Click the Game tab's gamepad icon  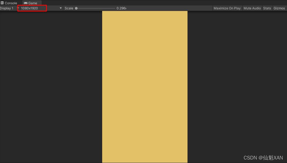click(26, 3)
